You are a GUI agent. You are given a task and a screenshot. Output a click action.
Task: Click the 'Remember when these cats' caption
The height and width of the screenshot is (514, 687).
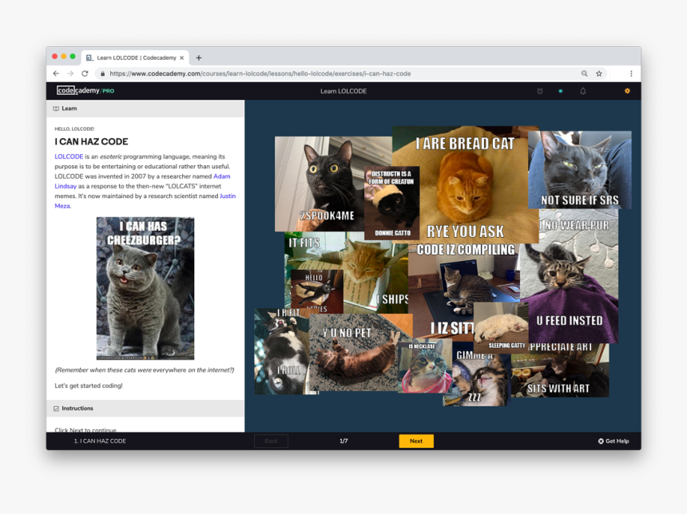point(145,370)
